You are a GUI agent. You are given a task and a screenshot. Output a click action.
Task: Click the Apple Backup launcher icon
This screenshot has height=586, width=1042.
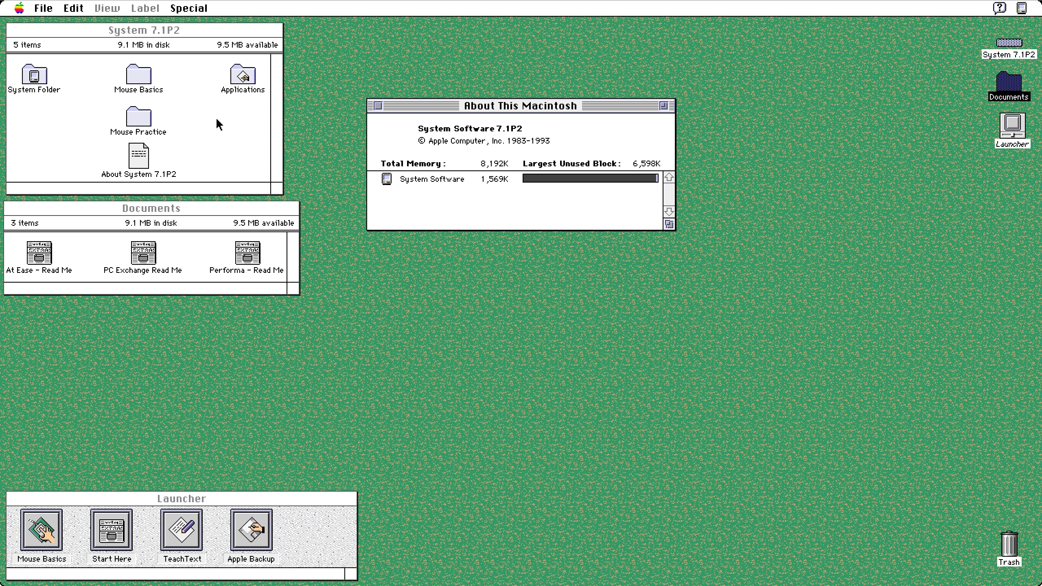(251, 530)
